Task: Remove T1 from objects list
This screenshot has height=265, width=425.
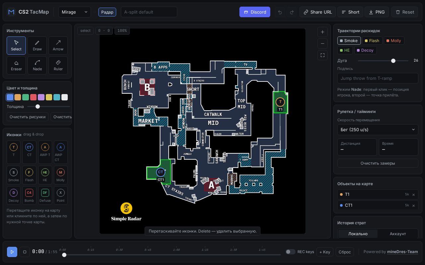Action: coord(413,195)
